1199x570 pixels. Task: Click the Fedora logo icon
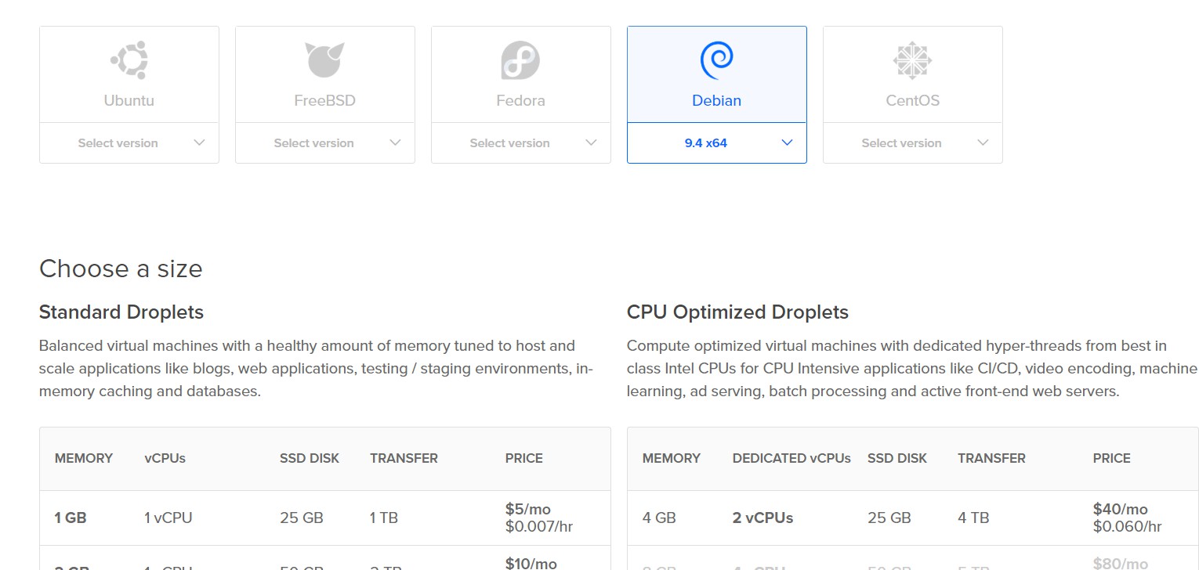click(520, 60)
